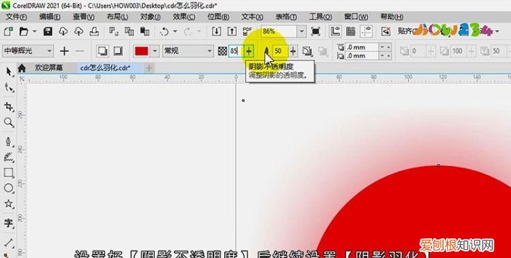511x258 pixels.
Task: Open the zoom level dropdown arrow
Action: (x=302, y=31)
